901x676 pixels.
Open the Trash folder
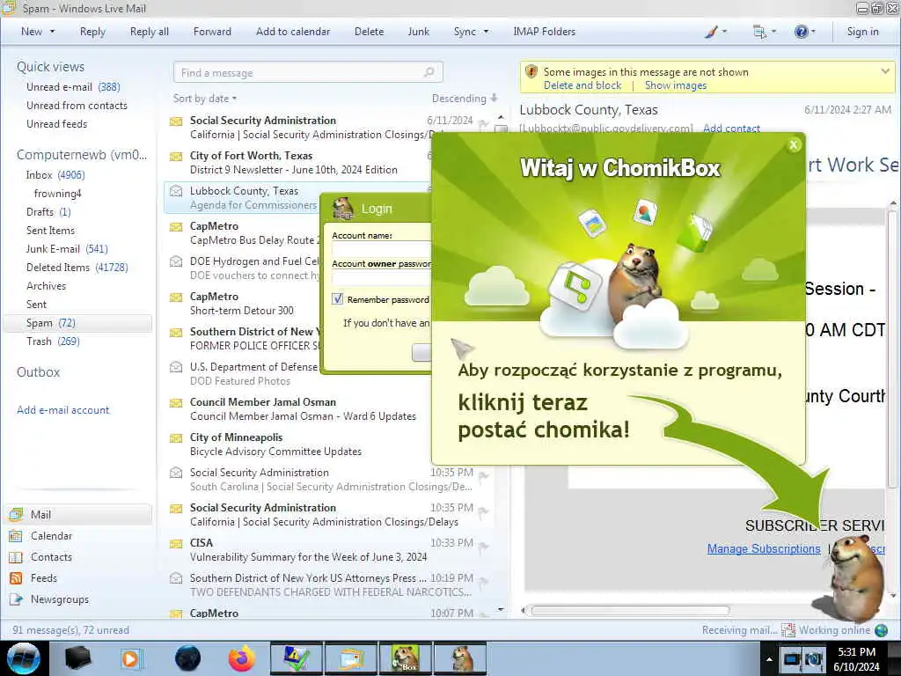click(53, 342)
